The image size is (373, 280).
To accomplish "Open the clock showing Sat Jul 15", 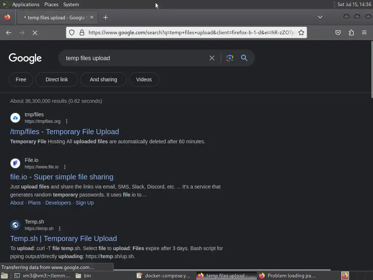I will coord(354,4).
